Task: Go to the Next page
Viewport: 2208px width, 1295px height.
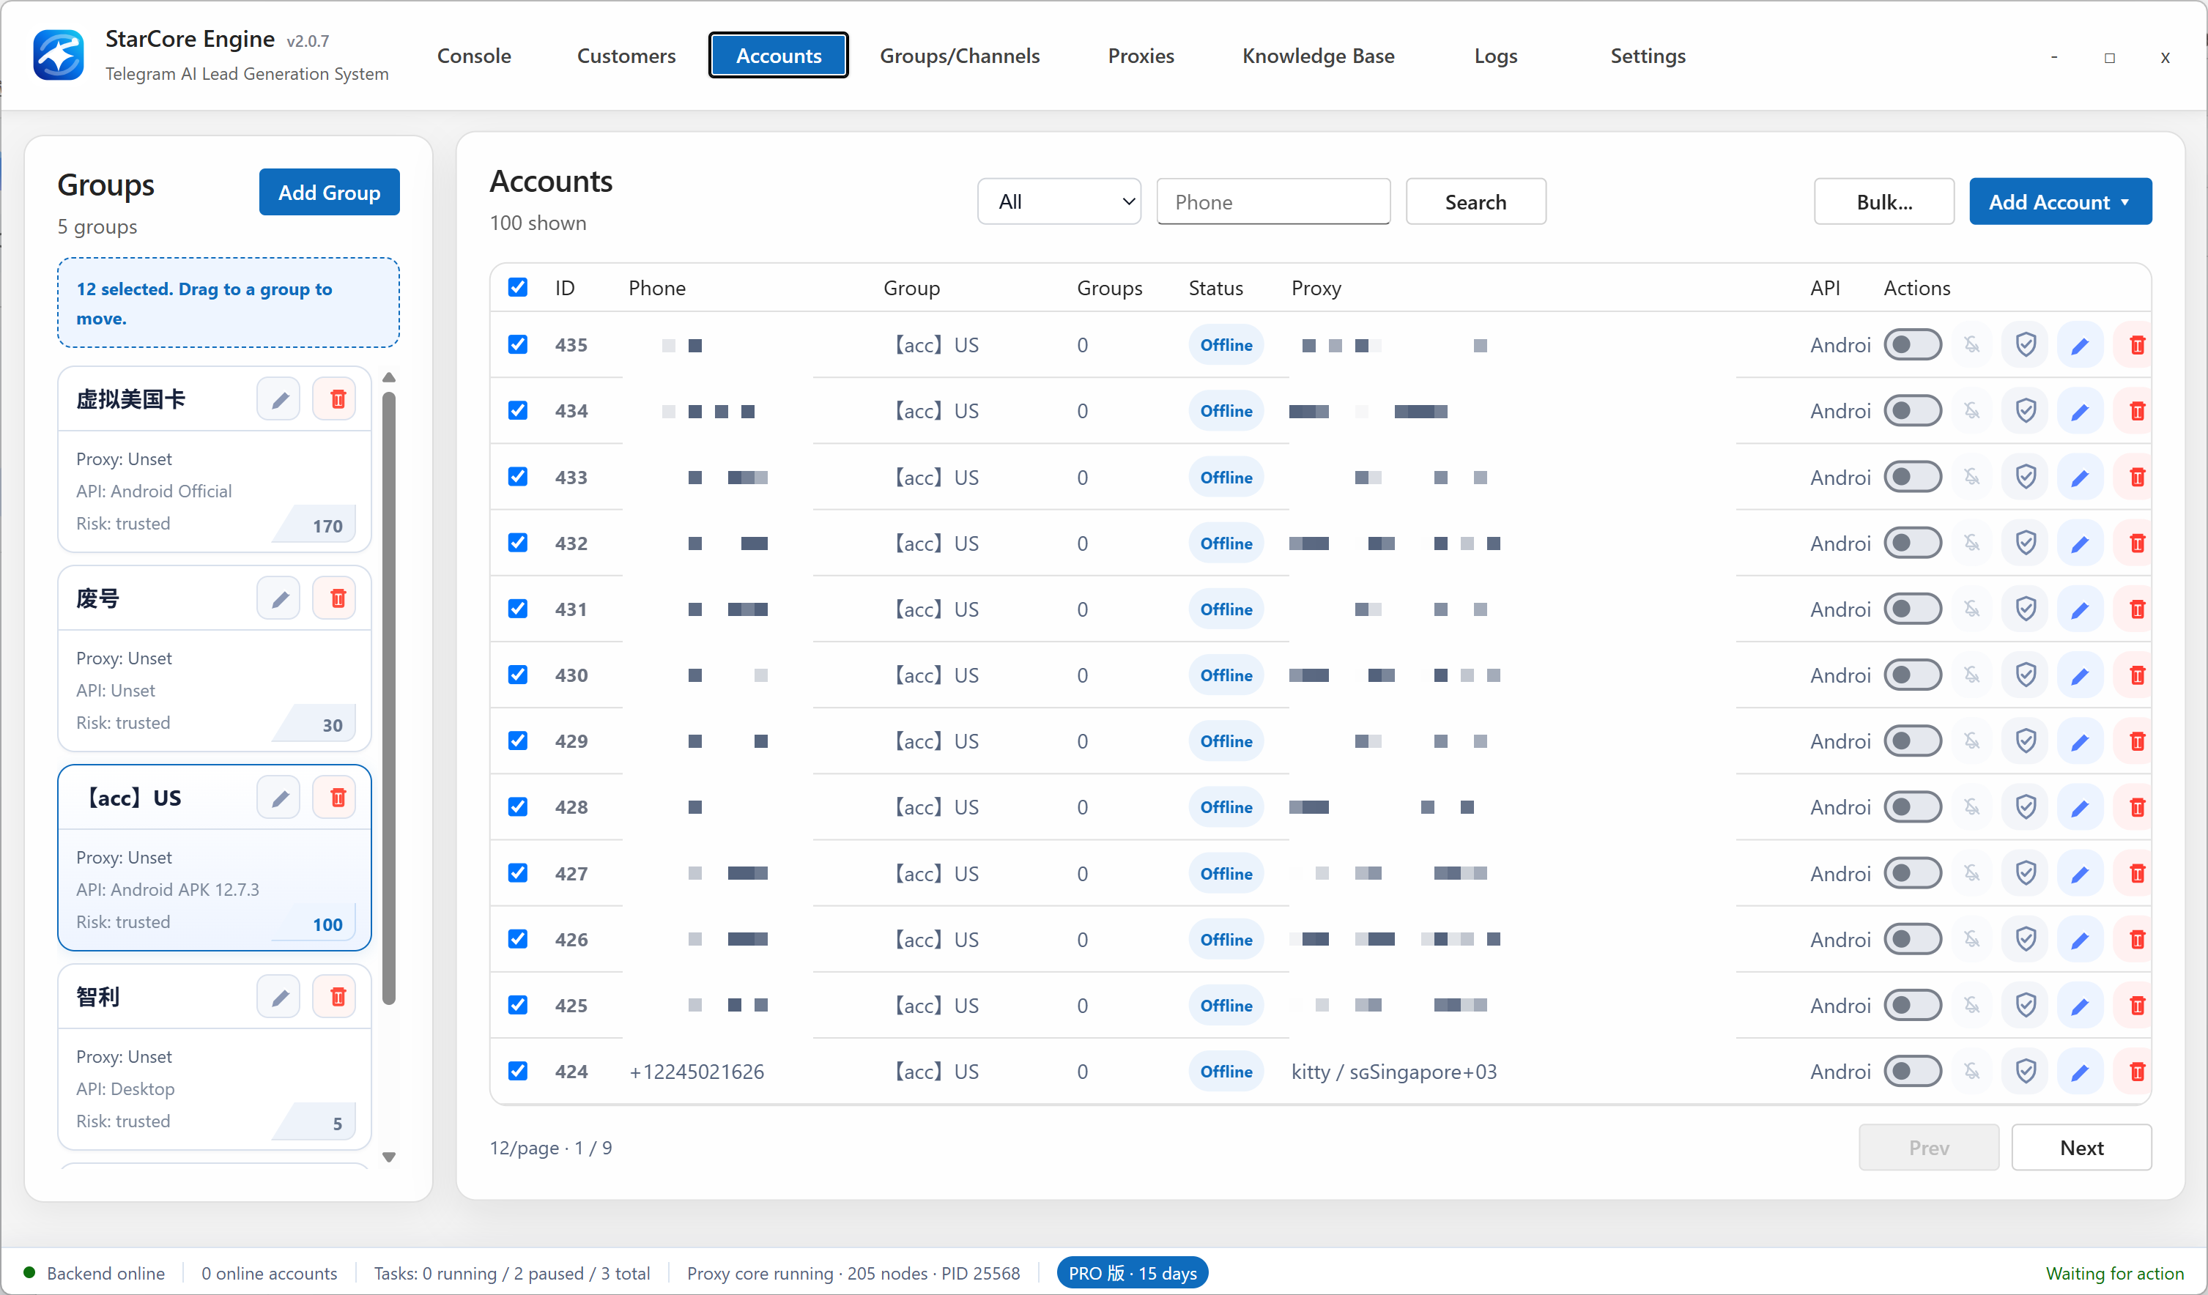Action: 2081,1147
